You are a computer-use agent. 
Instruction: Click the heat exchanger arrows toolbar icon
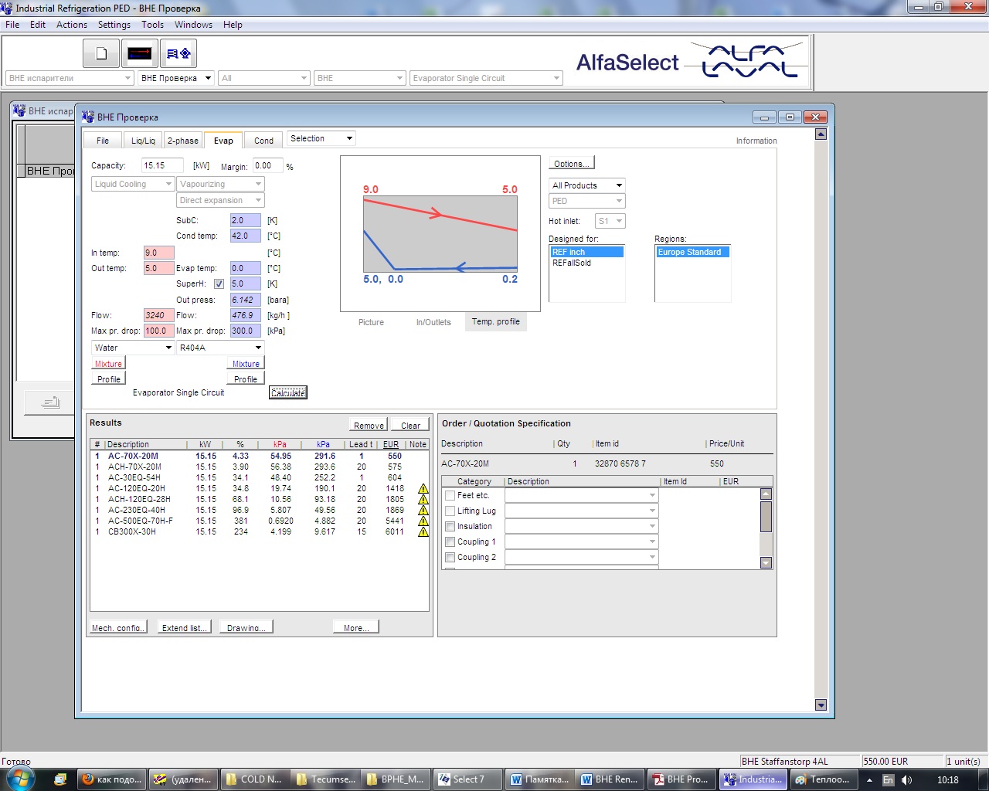pos(140,53)
